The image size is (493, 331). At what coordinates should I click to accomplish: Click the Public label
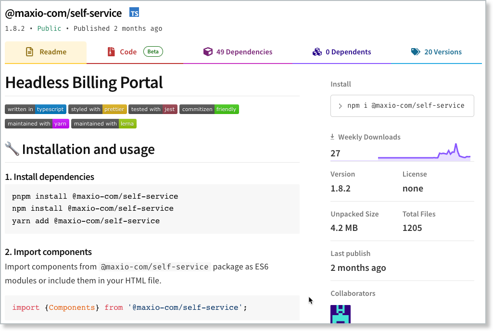[49, 29]
